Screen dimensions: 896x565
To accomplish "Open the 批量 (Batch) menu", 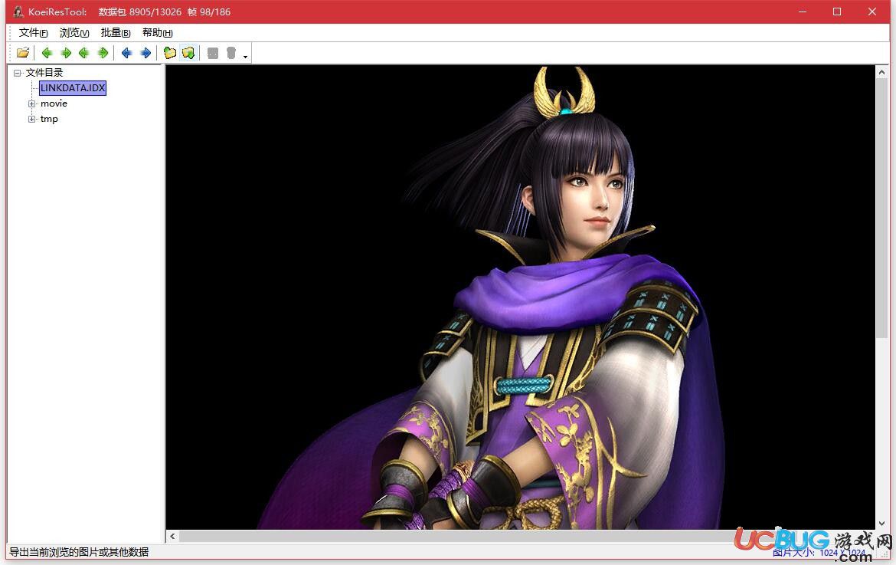I will (x=116, y=33).
